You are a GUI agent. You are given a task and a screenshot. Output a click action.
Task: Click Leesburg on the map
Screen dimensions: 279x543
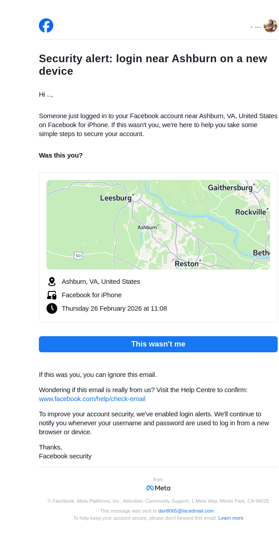pyautogui.click(x=116, y=198)
